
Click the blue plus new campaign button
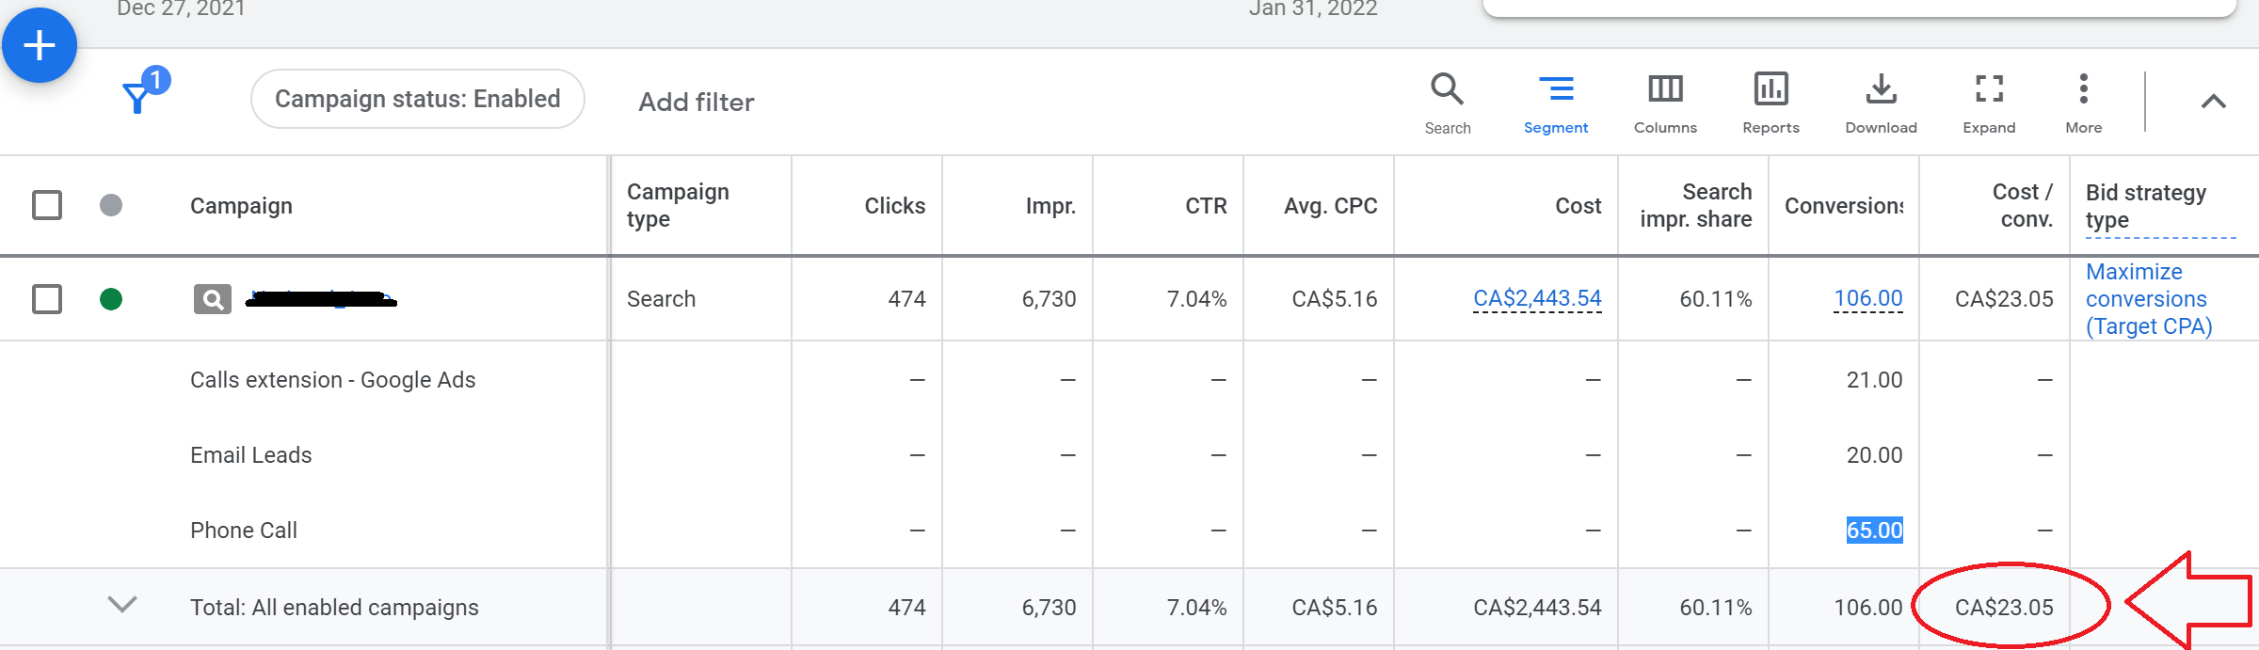coord(40,45)
